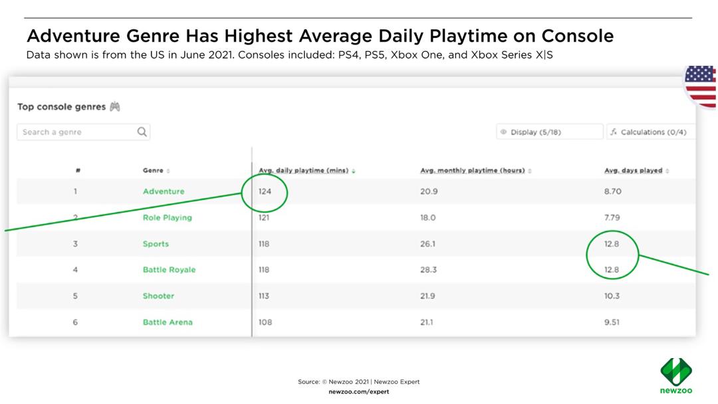
Task: Select the Sports genre row
Action: 356,244
